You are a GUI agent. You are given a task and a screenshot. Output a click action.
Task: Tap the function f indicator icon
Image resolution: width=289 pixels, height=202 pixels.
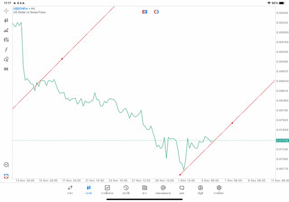pos(6,50)
